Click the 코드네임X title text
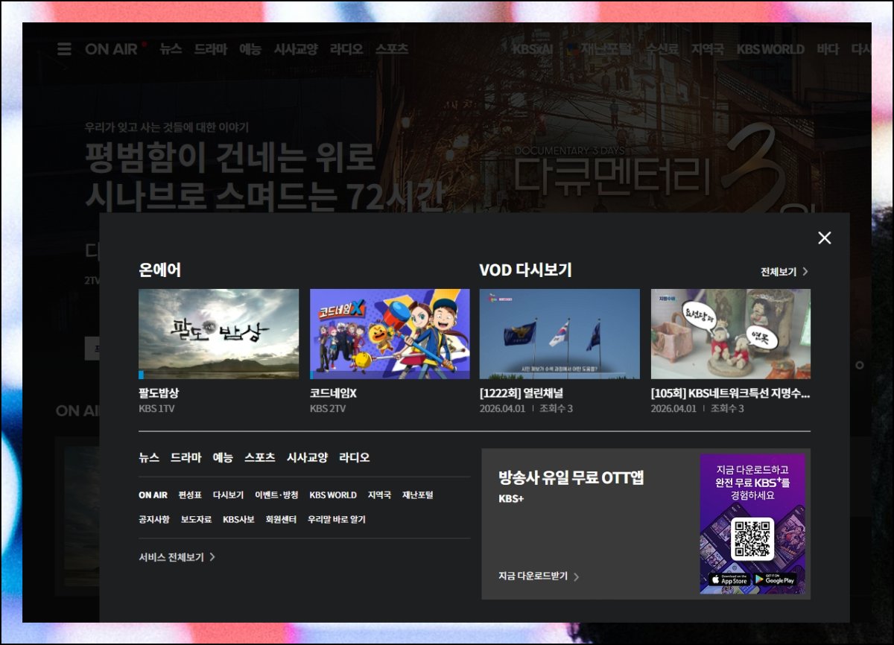 pos(333,393)
